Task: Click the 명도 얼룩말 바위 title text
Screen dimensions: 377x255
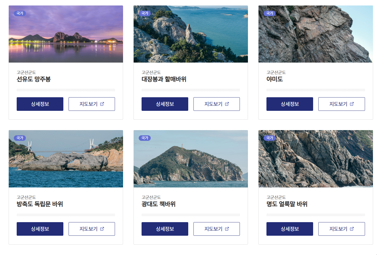Action: 287,204
